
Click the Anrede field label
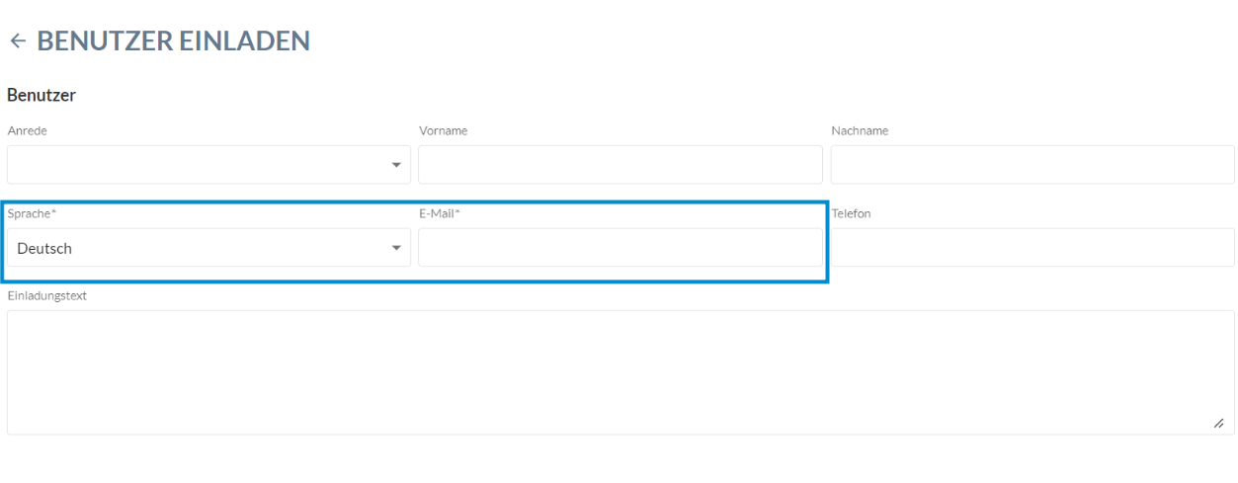(x=27, y=130)
